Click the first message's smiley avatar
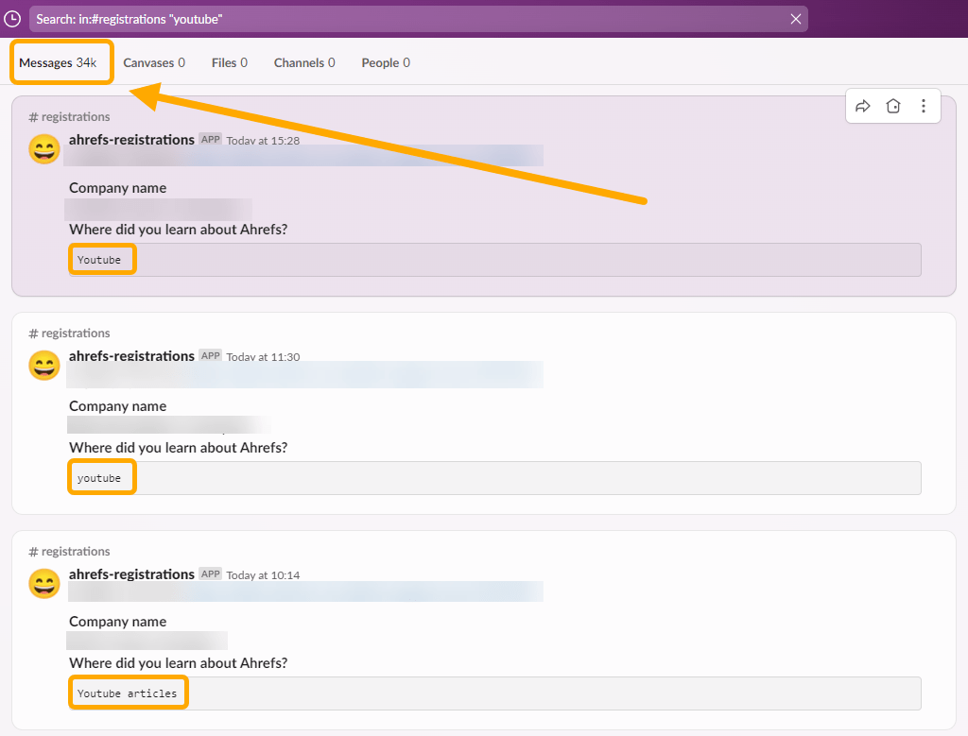 [44, 149]
